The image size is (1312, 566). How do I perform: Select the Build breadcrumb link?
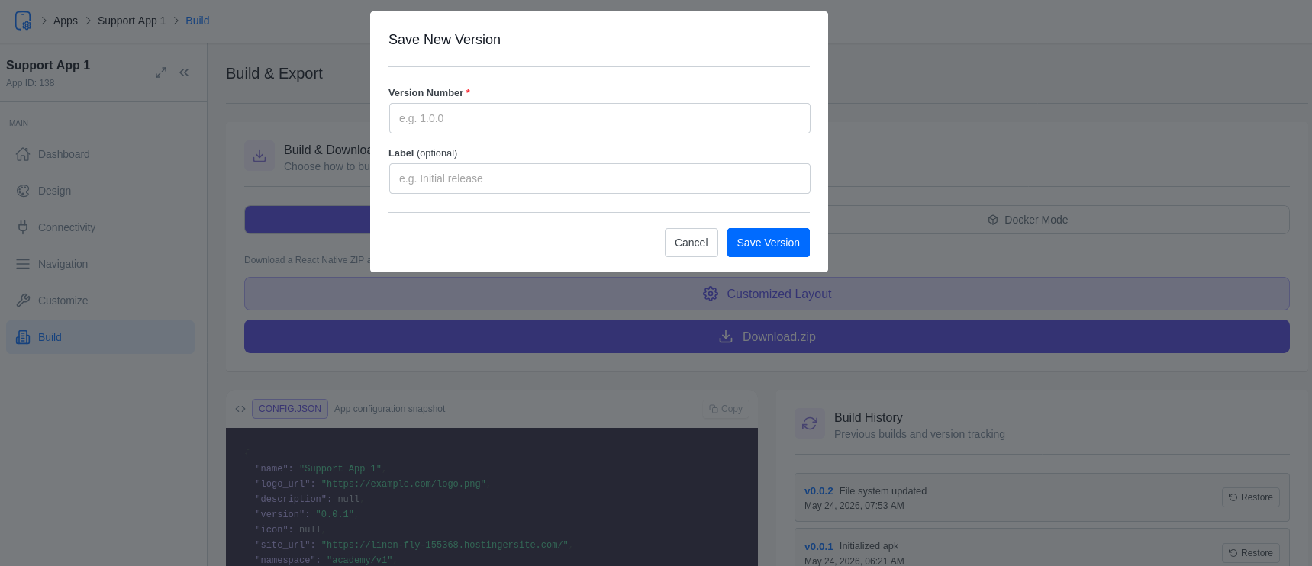[x=197, y=21]
